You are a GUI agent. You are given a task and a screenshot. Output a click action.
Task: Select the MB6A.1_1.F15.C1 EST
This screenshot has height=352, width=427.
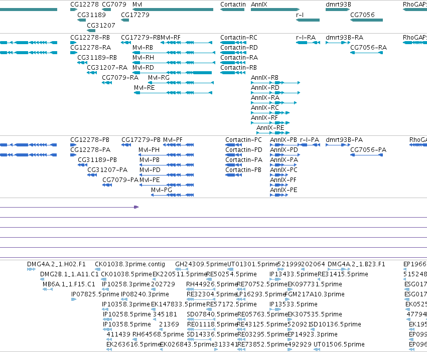(x=47, y=289)
